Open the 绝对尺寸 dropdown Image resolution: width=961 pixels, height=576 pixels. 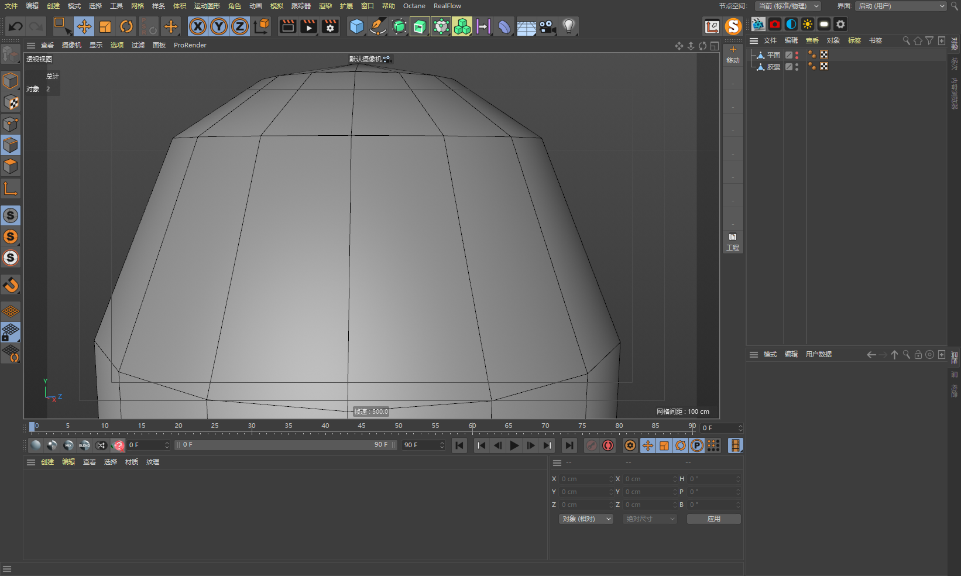650,519
